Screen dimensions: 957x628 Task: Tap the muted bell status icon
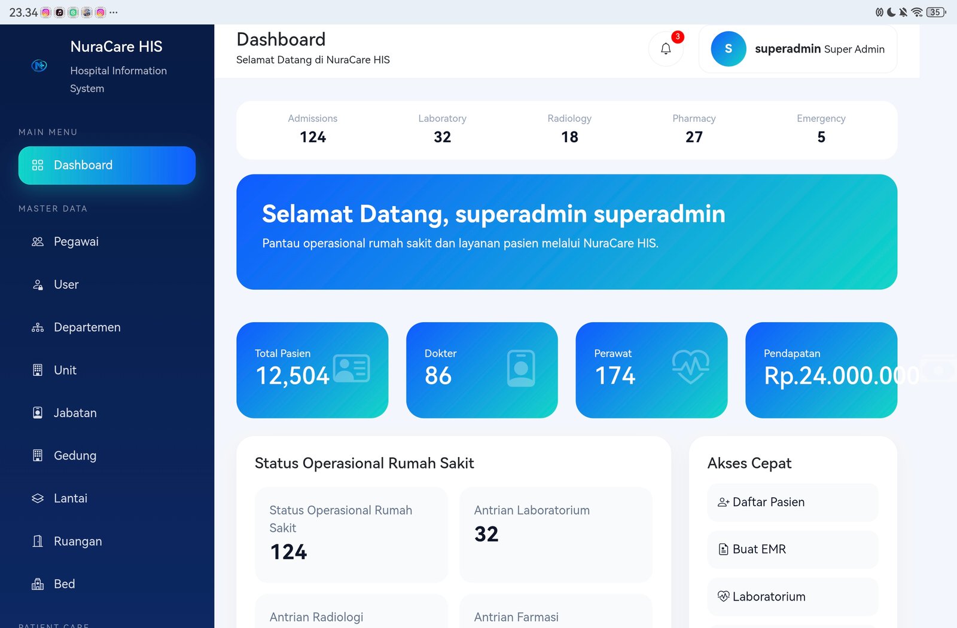[903, 12]
